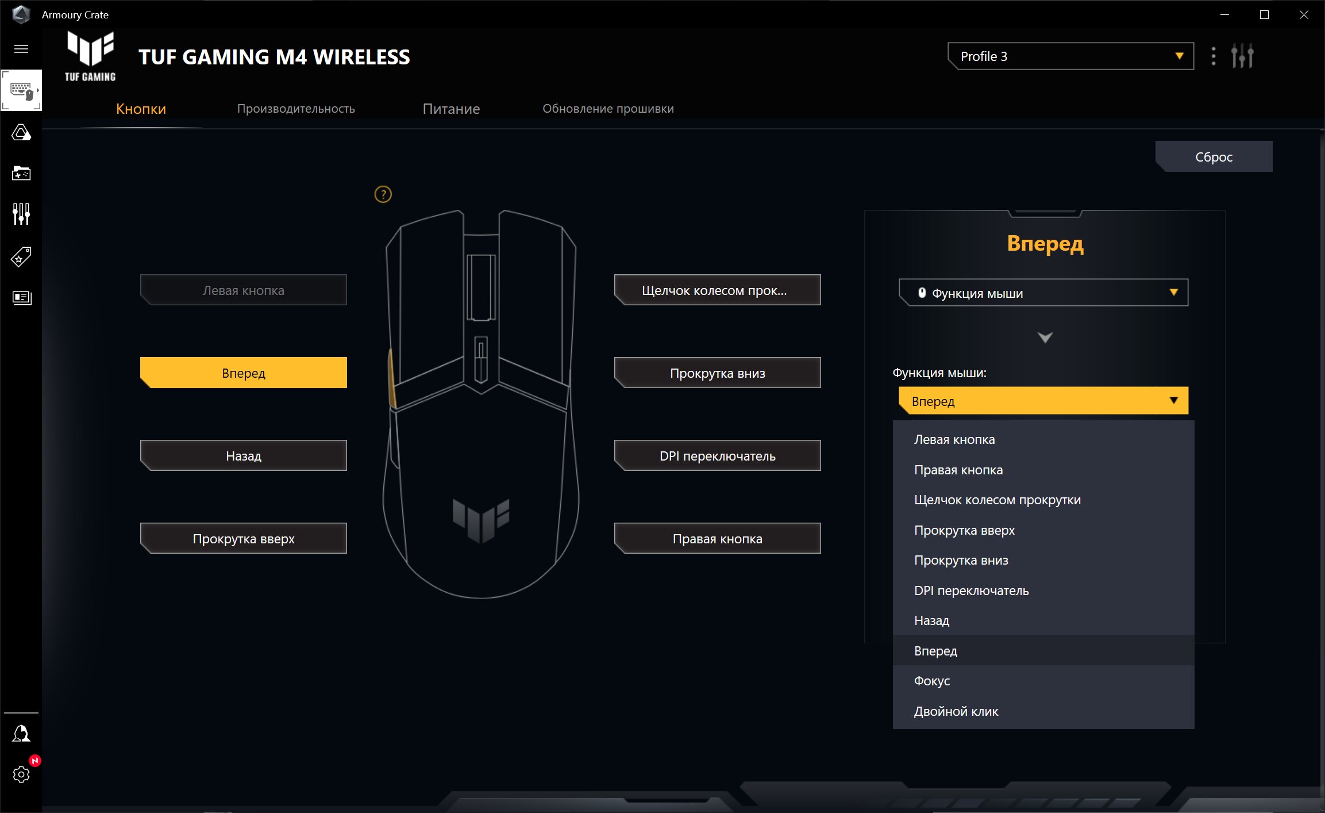Select the Прокрутка вверх mouse button
1325x813 pixels.
coord(244,538)
